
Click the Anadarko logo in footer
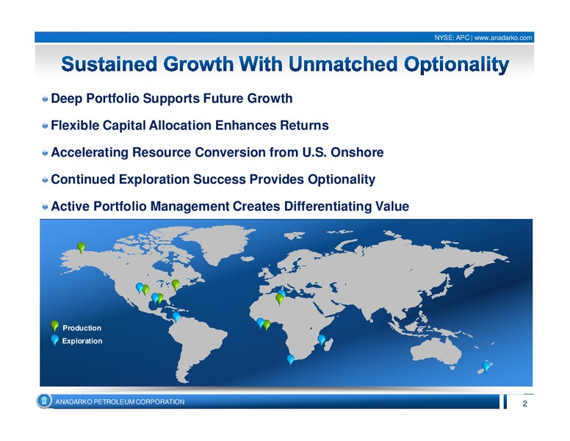[x=43, y=401]
